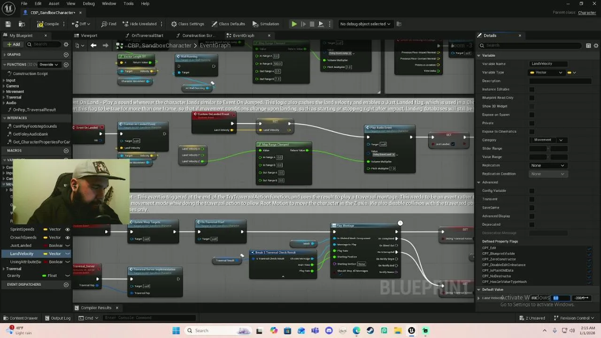
Task: Open the Asset menu
Action: 54,4
